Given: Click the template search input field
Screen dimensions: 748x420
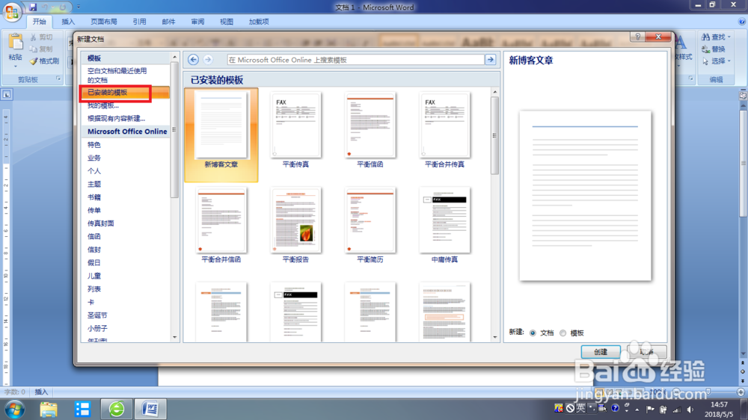Looking at the screenshot, I should 355,60.
